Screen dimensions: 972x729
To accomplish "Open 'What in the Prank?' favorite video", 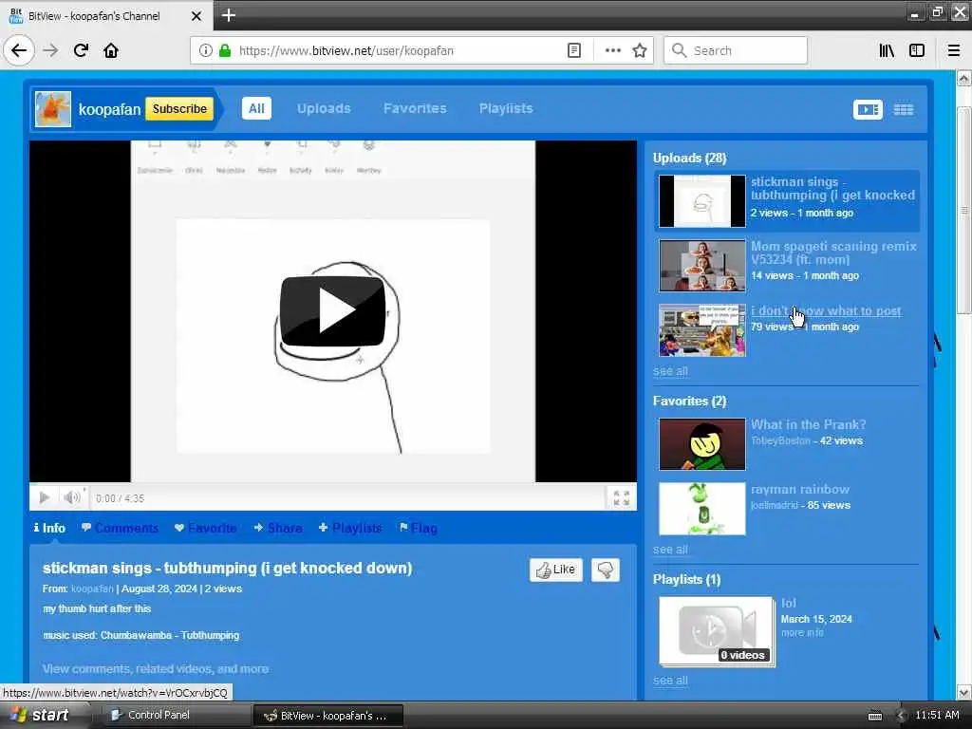I will 809,424.
